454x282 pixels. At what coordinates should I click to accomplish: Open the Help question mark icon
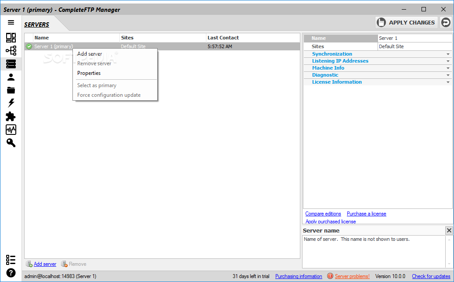pos(11,273)
